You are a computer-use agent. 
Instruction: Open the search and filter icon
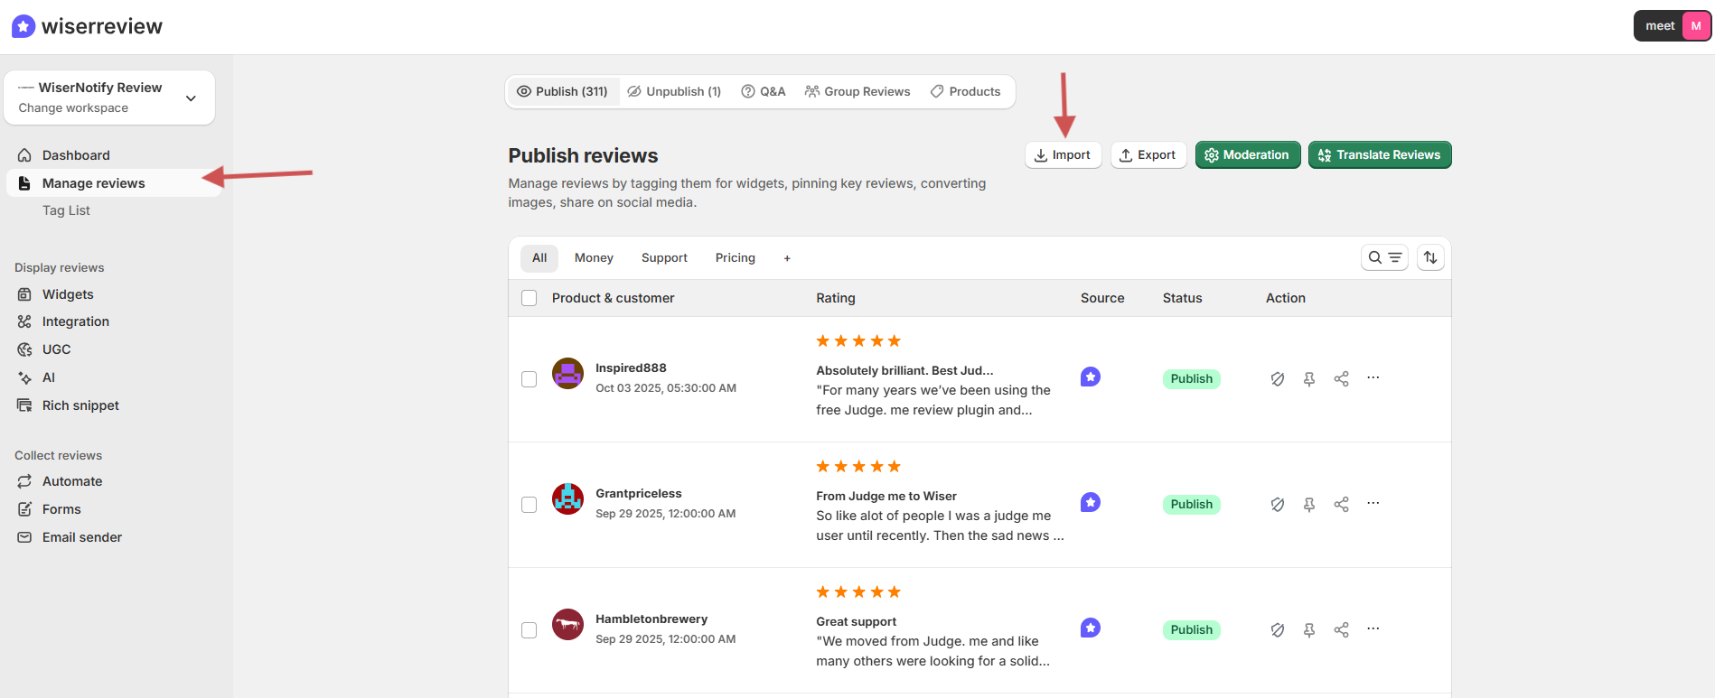pos(1383,258)
